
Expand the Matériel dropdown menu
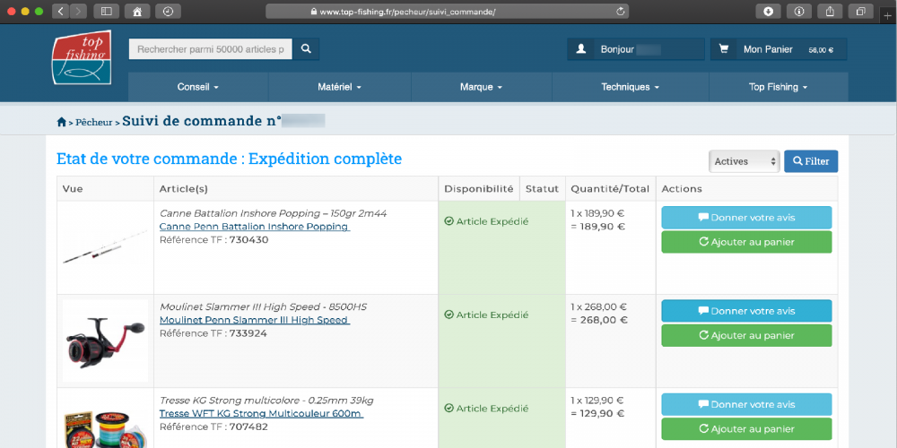(339, 87)
